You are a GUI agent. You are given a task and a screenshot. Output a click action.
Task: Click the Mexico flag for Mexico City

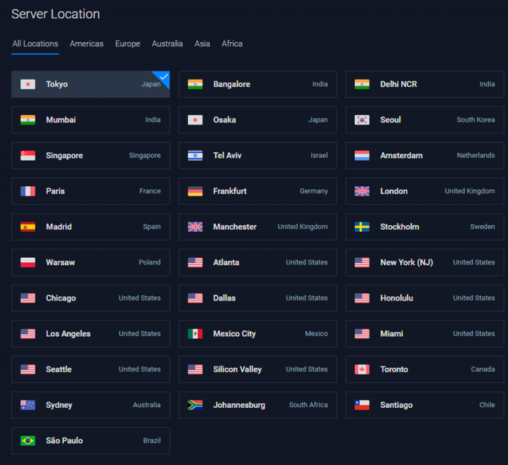[x=194, y=334]
